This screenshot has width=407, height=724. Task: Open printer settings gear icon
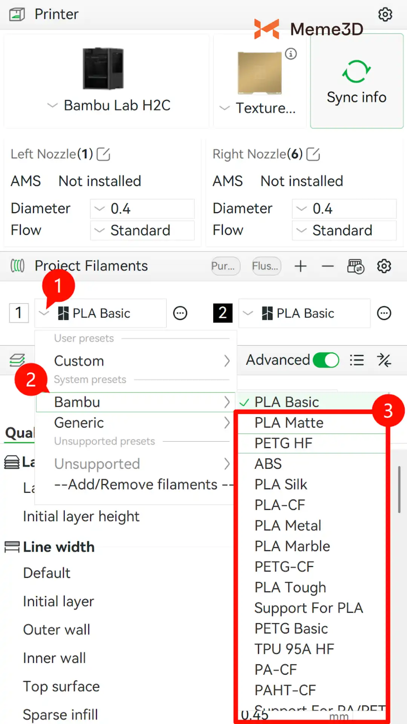tap(385, 15)
